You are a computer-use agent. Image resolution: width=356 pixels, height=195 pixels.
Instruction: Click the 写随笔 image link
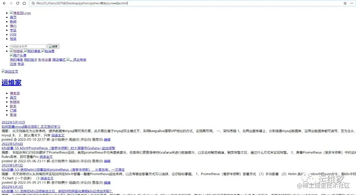point(16,51)
